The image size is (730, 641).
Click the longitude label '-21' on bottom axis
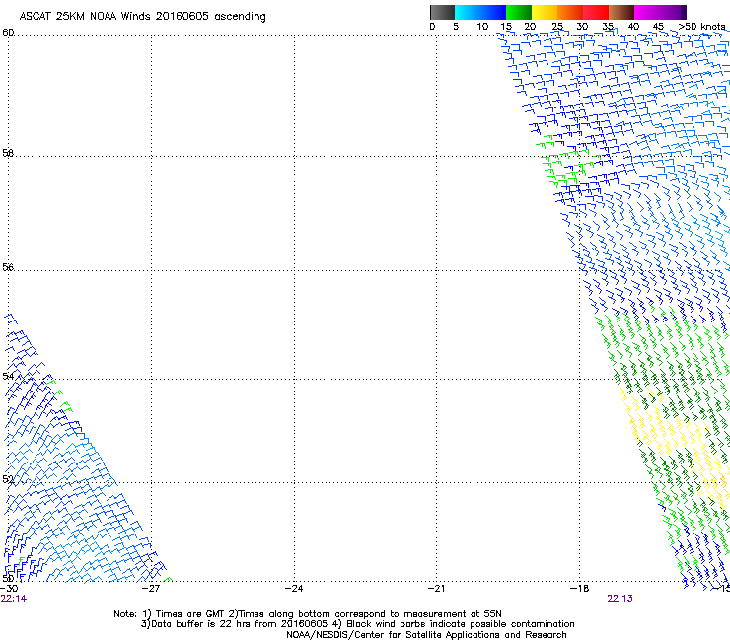(436, 589)
